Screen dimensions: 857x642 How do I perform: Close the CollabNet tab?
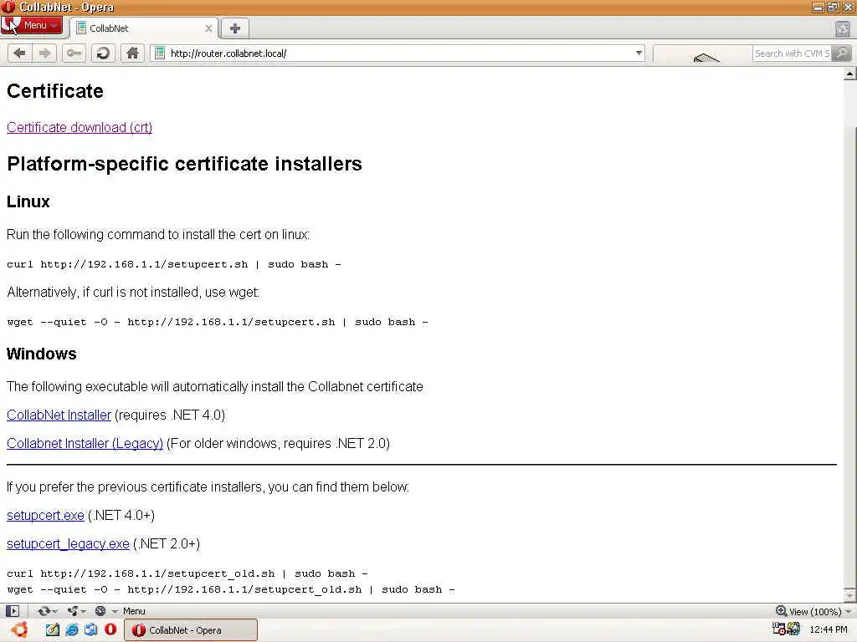click(208, 28)
